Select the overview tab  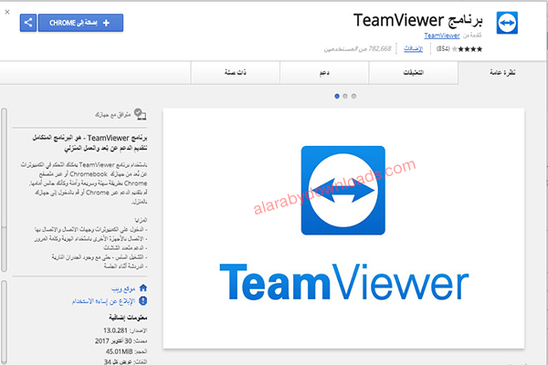pyautogui.click(x=502, y=73)
